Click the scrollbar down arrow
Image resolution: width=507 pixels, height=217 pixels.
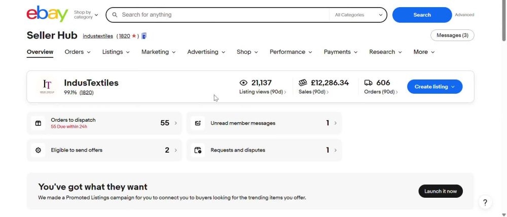tap(504, 215)
